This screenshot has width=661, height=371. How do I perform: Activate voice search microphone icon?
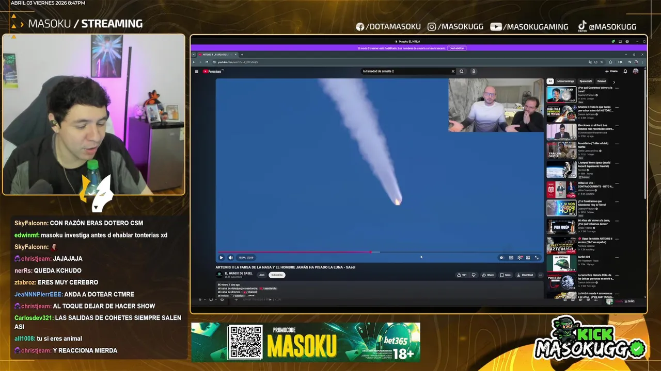[x=474, y=71]
